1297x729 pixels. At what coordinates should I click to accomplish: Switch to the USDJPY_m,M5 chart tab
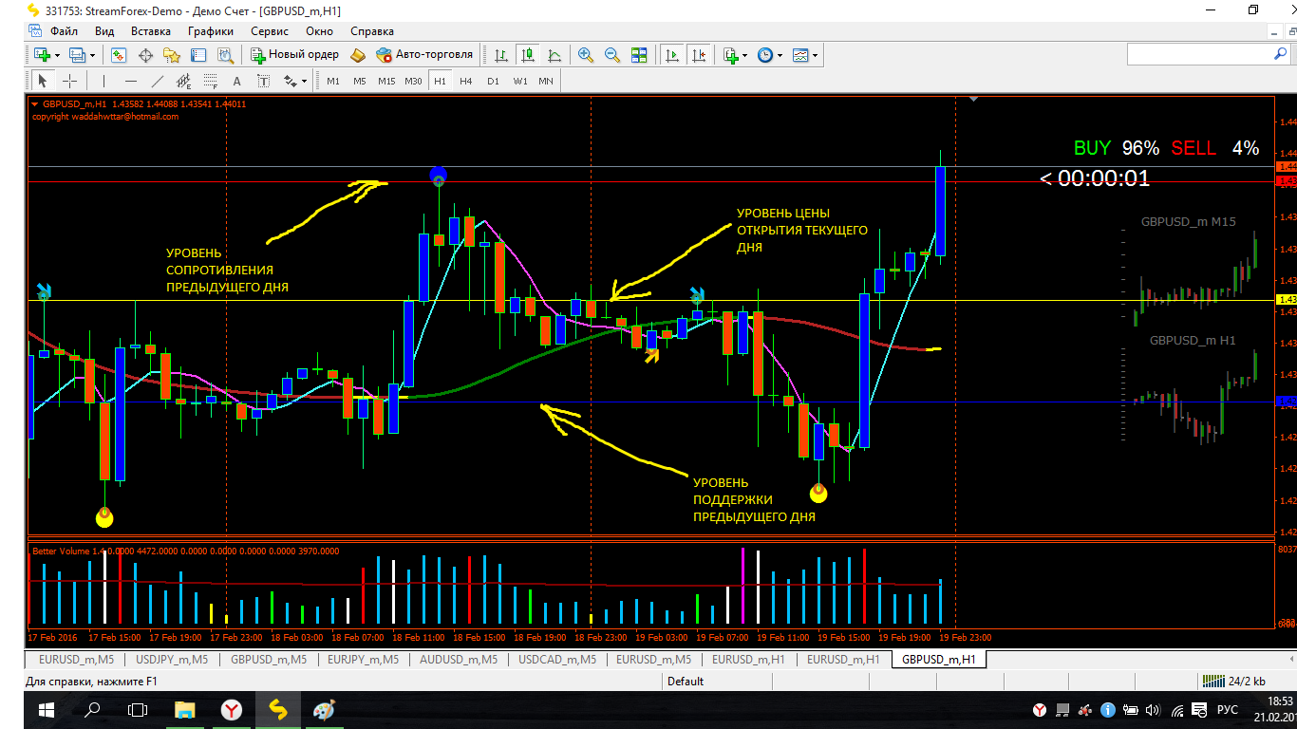171,659
